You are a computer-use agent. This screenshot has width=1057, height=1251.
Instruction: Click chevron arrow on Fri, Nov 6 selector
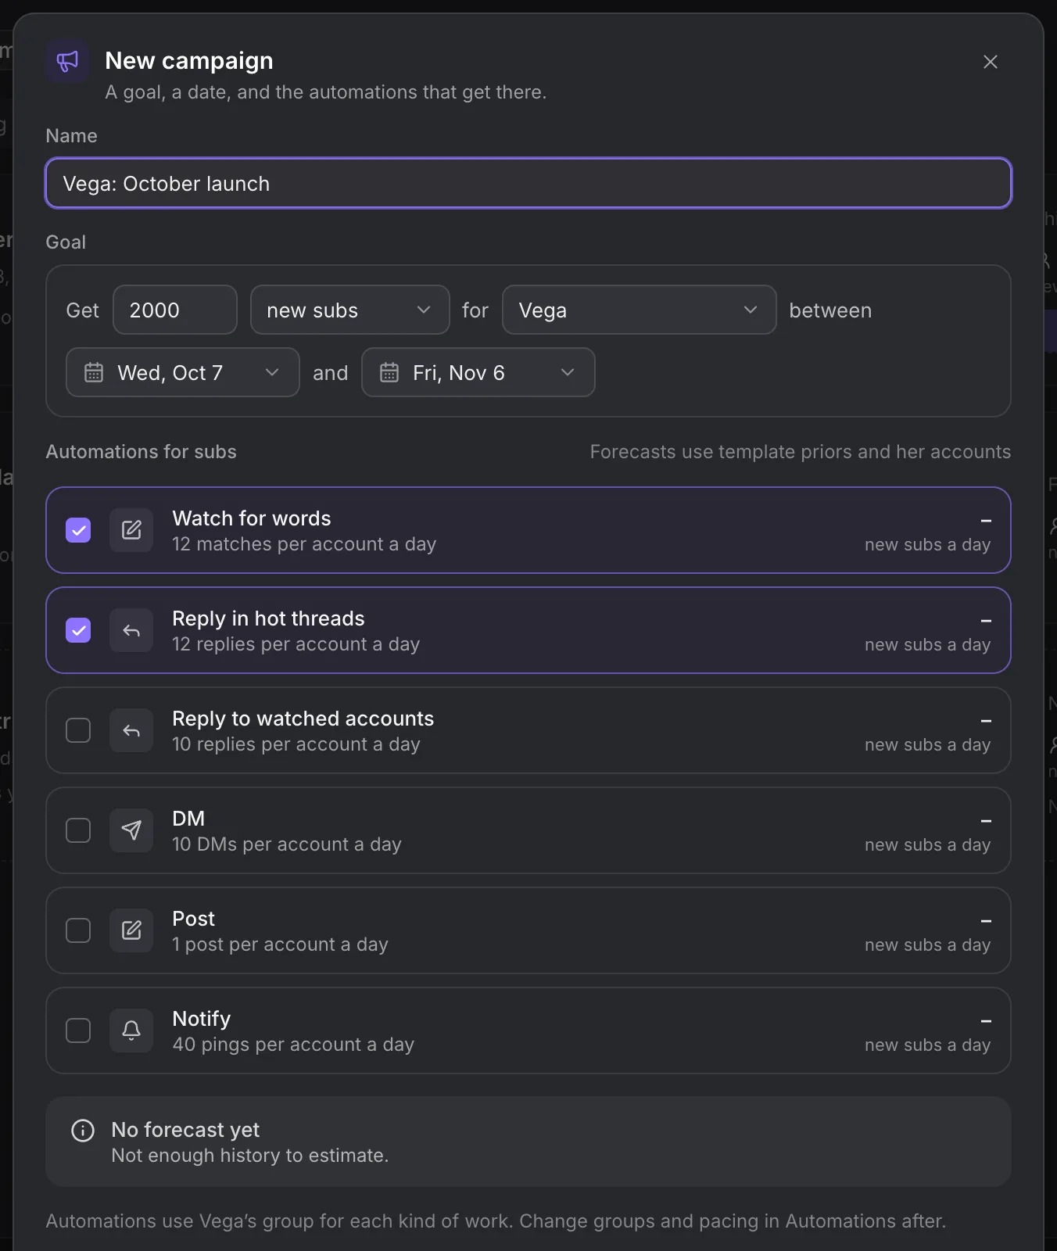click(568, 372)
